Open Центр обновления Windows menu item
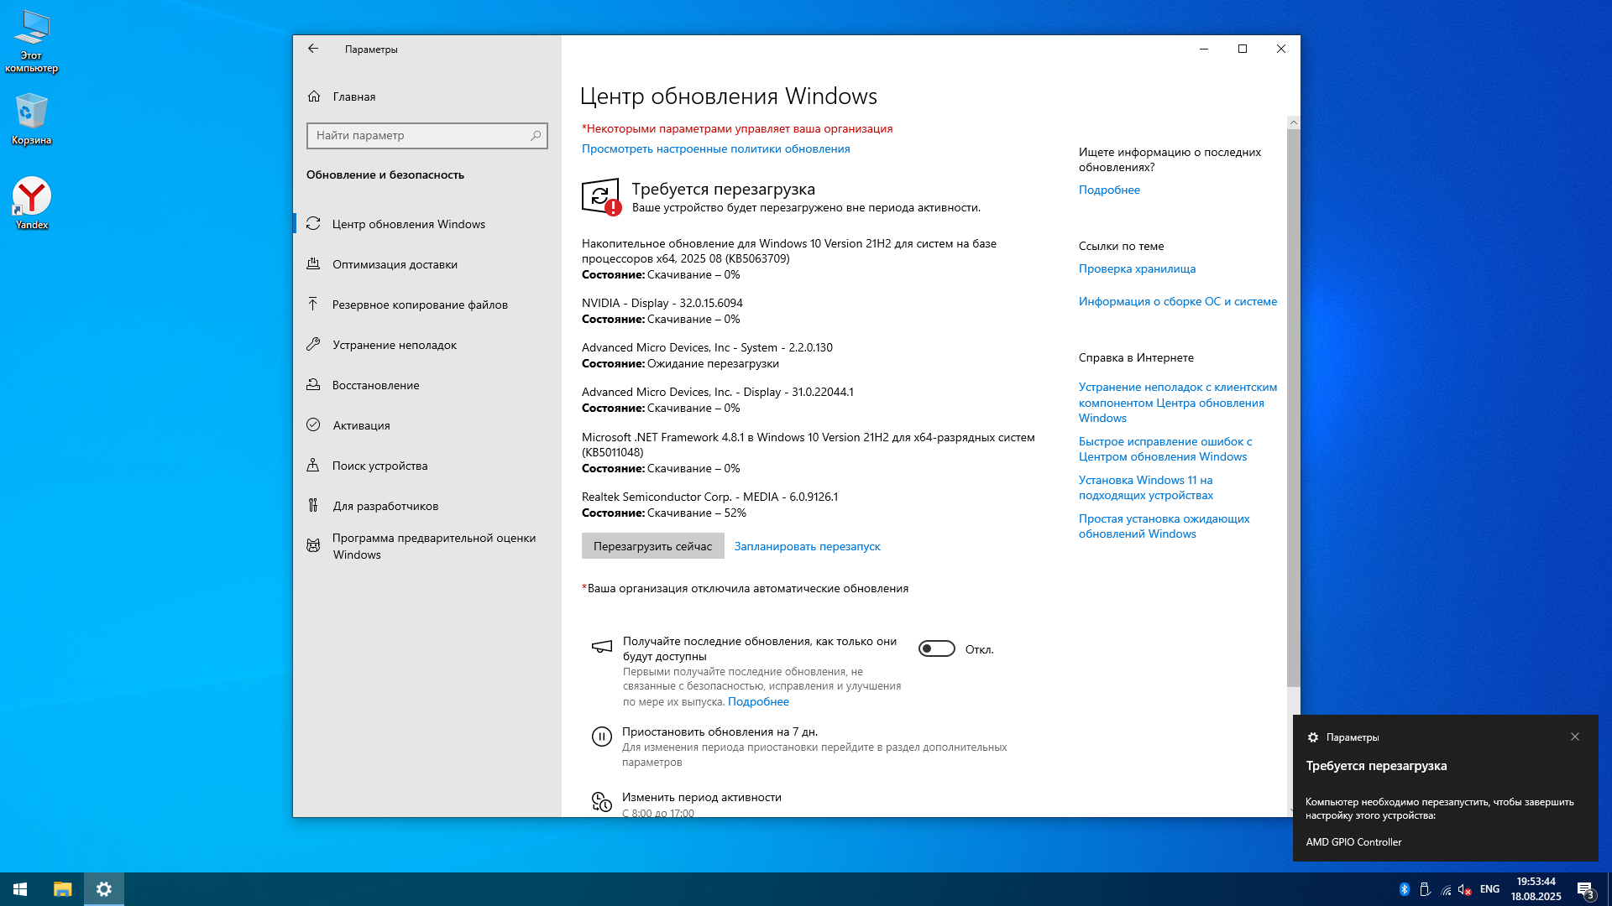This screenshot has height=906, width=1612. tap(408, 224)
